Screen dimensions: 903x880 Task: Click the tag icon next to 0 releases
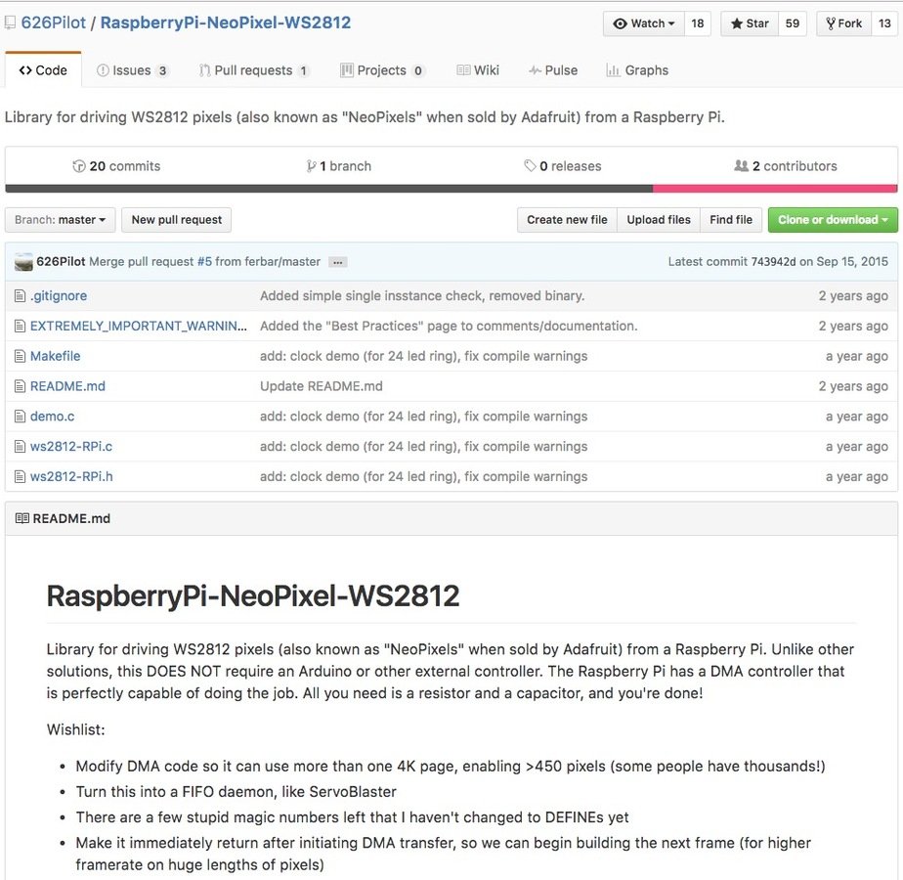pyautogui.click(x=530, y=166)
